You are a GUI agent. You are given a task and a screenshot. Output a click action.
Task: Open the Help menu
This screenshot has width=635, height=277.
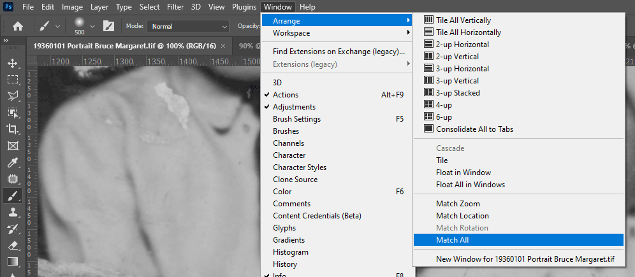307,7
